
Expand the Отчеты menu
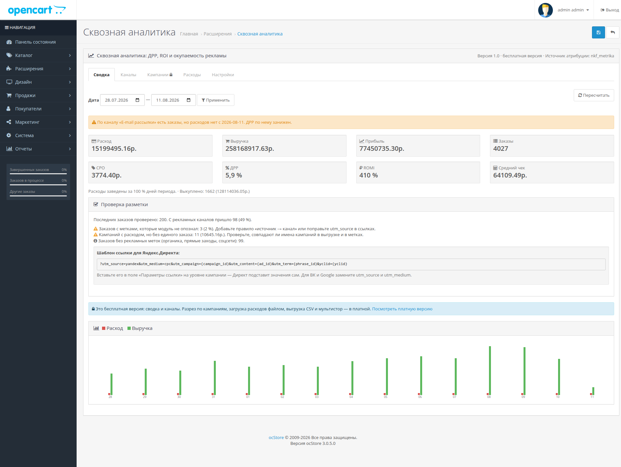coord(38,149)
